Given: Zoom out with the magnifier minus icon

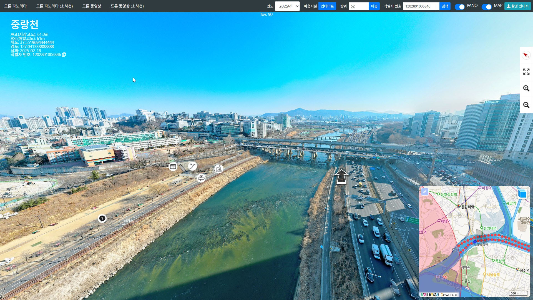Looking at the screenshot, I should coord(526,105).
